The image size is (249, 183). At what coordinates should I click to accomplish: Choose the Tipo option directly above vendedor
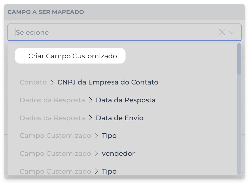[x=109, y=136]
